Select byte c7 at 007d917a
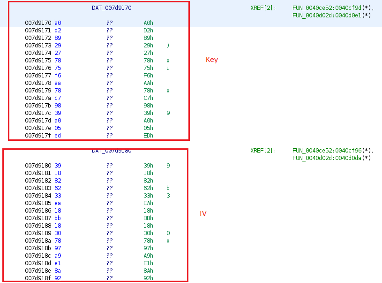 coord(58,98)
